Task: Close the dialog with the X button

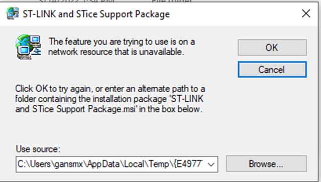Action: click(x=306, y=14)
